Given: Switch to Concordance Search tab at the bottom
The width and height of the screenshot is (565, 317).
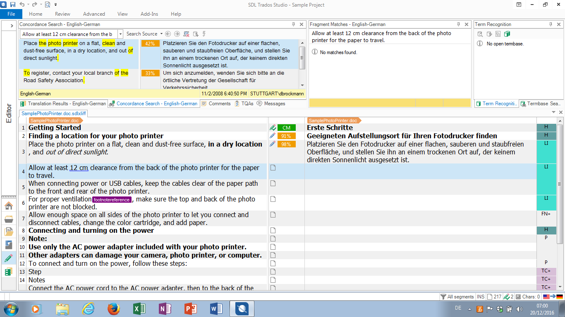Looking at the screenshot, I should [x=153, y=104].
